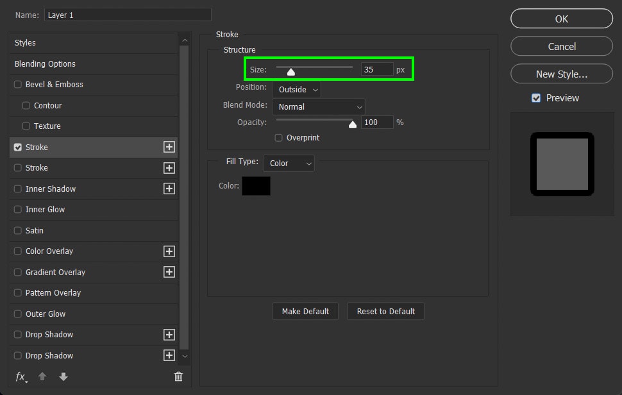Click the black stroke Color swatch
The height and width of the screenshot is (395, 622).
pyautogui.click(x=256, y=186)
